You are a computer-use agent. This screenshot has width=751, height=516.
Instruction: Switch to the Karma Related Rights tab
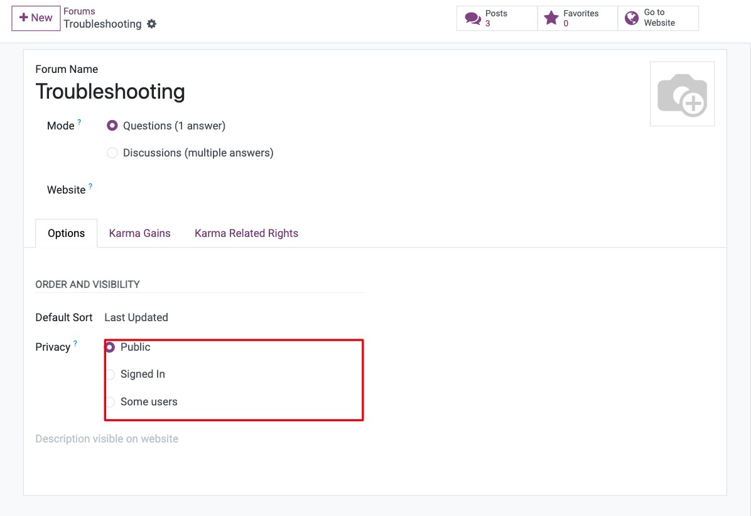246,234
